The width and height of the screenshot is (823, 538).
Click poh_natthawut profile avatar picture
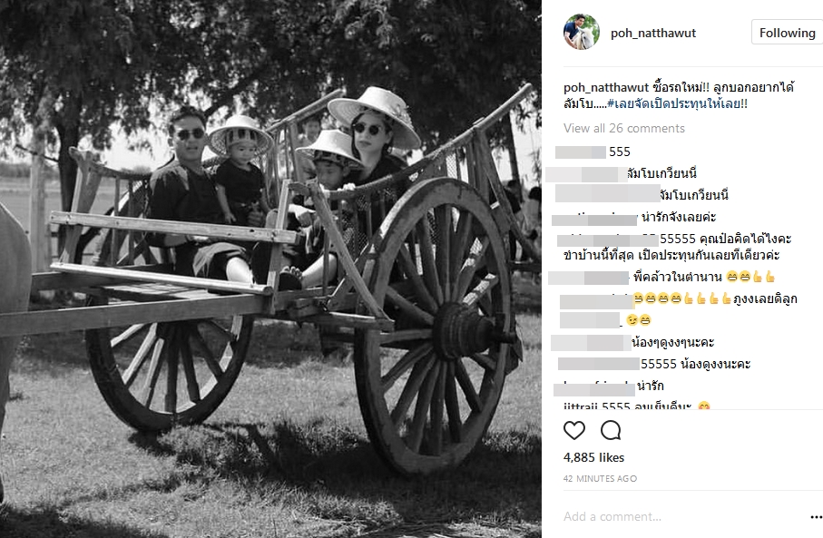(582, 32)
